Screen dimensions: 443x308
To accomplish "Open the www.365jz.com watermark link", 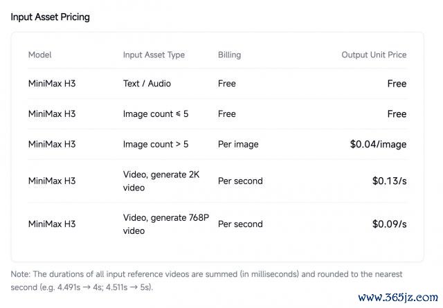I will (x=398, y=298).
